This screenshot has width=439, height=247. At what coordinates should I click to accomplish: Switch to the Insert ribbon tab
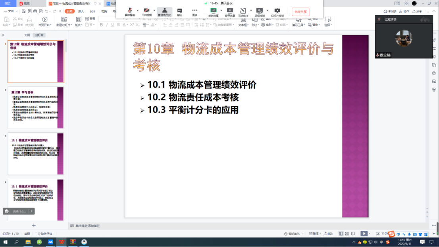coord(81,11)
